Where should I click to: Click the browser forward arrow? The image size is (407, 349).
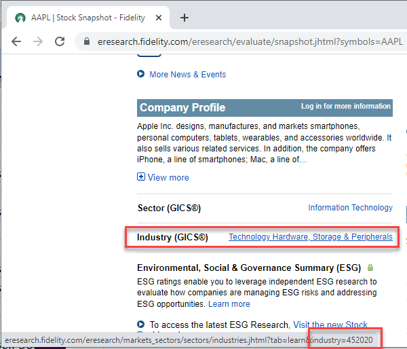[x=38, y=41]
